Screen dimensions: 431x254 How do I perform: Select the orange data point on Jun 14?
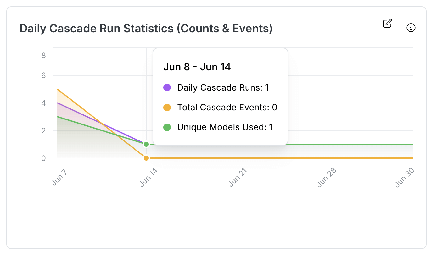coord(146,158)
